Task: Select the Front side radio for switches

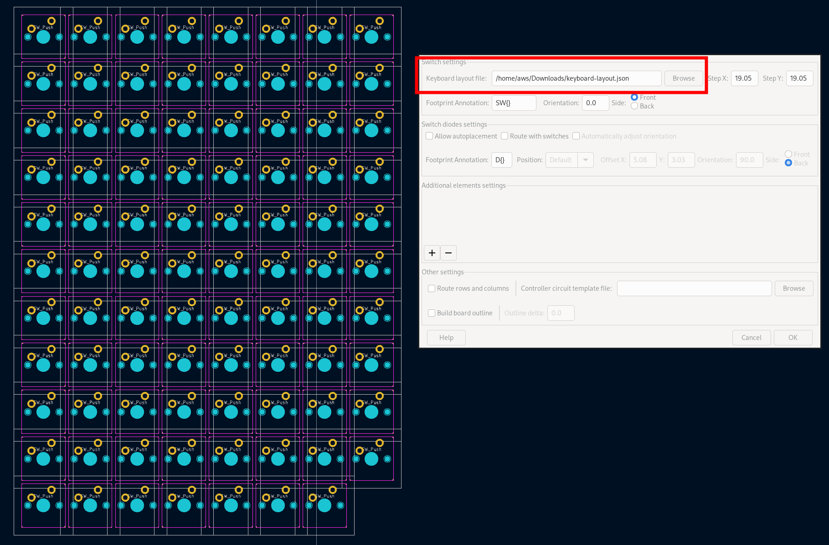Action: pos(634,98)
